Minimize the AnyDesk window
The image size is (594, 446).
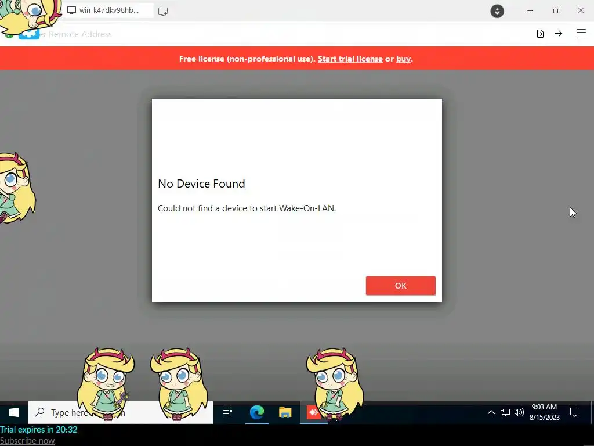pyautogui.click(x=530, y=10)
